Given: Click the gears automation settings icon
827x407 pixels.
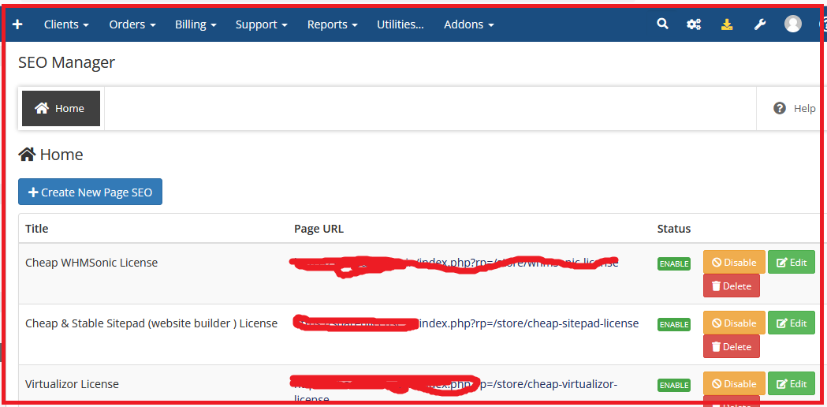Looking at the screenshot, I should pyautogui.click(x=694, y=24).
